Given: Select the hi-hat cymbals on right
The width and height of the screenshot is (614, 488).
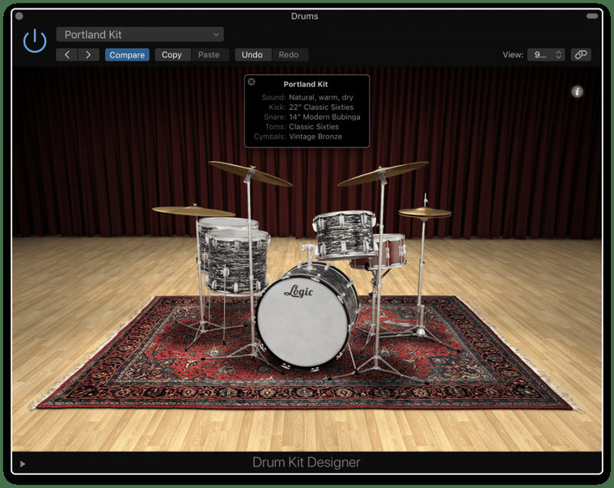Looking at the screenshot, I should coord(425,213).
